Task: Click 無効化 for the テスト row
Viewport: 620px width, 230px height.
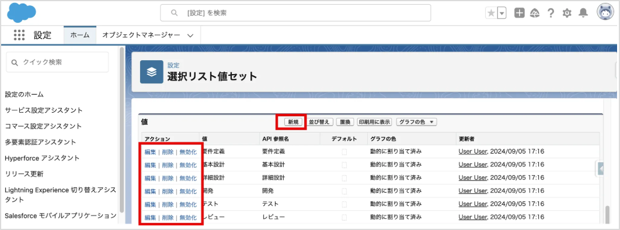Action: pos(188,204)
